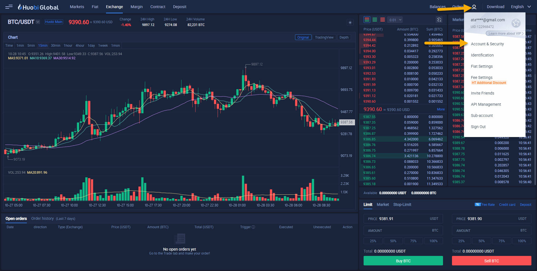The height and width of the screenshot is (271, 537).
Task: Go to Balances in header
Action: point(437,7)
